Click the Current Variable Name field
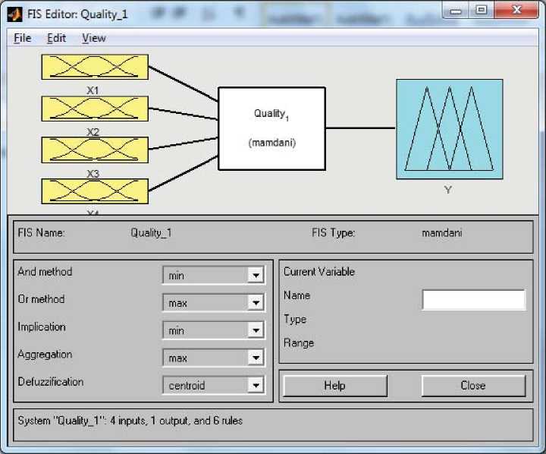 pos(473,300)
